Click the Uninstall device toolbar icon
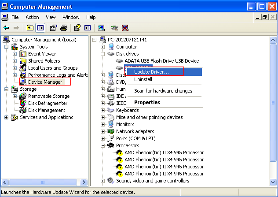This screenshot has height=197, width=278. pyautogui.click(x=125, y=28)
